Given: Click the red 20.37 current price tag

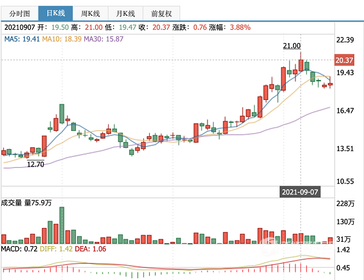Looking at the screenshot, I should pyautogui.click(x=343, y=60).
